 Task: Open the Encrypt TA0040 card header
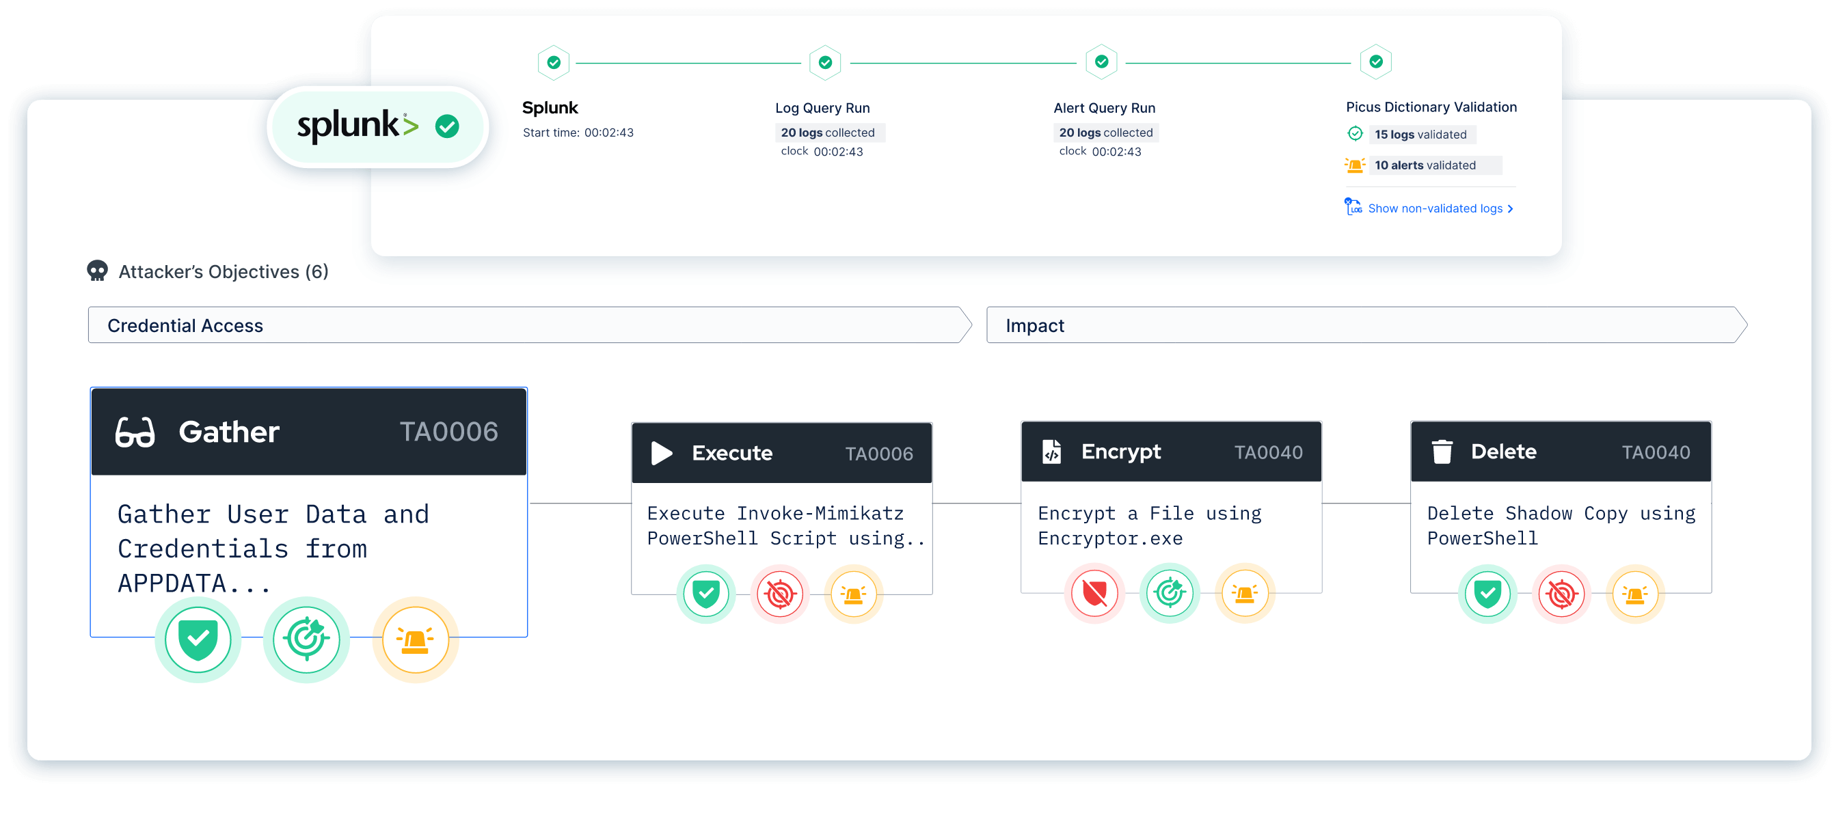1171,452
